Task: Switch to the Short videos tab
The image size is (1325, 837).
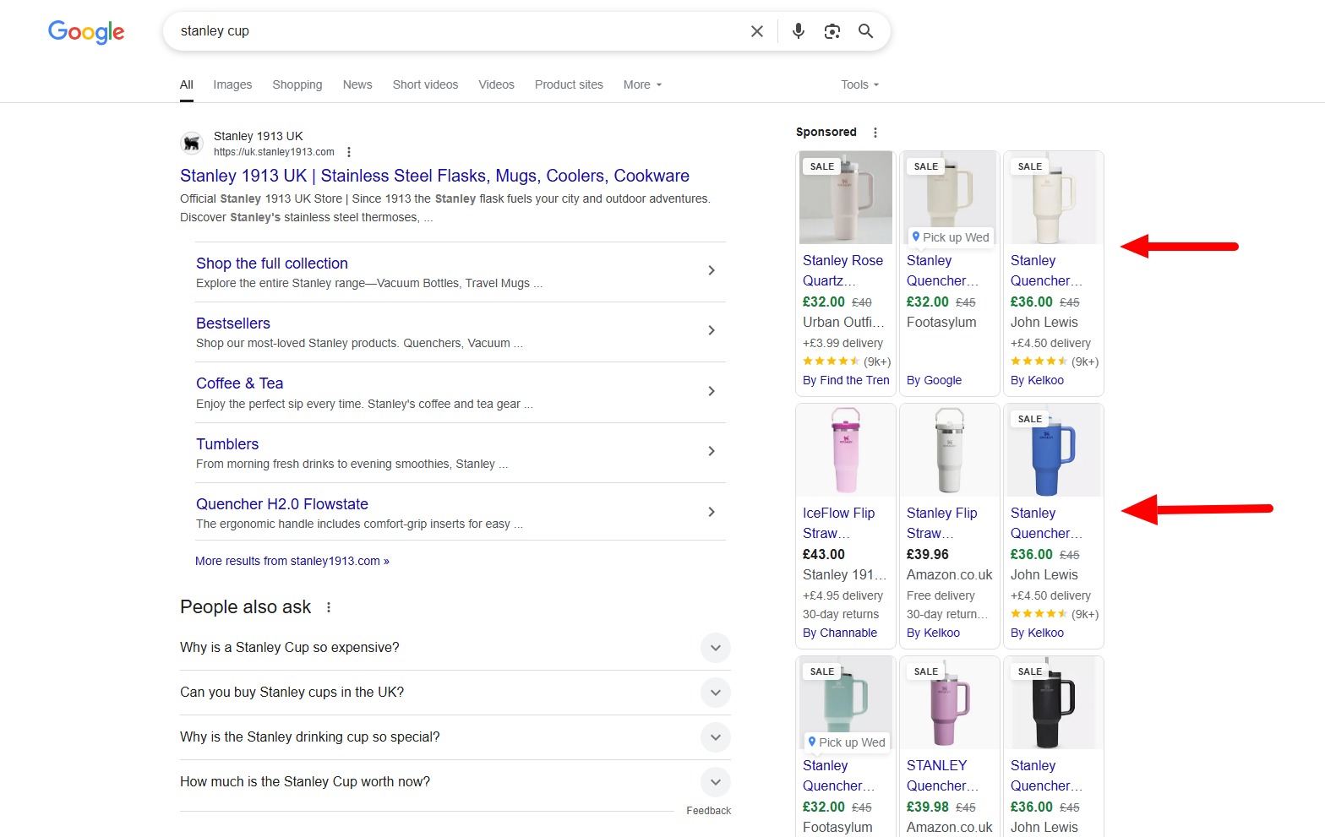Action: pyautogui.click(x=425, y=84)
